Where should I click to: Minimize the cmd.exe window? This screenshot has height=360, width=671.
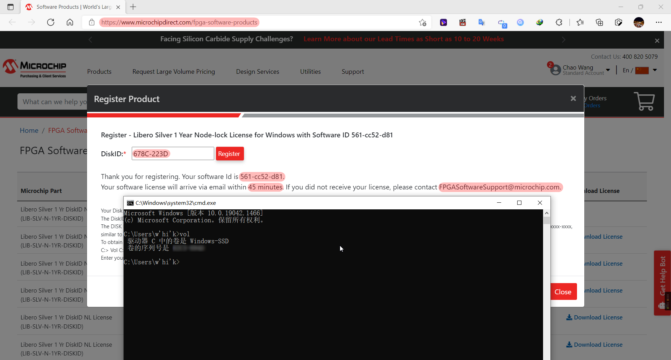coord(499,203)
